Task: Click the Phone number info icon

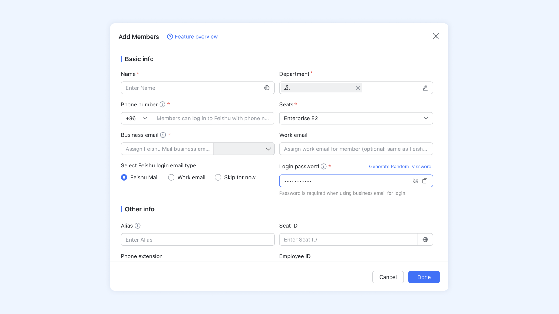Action: coord(162,104)
